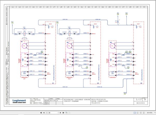Click the MOTOR CONNECTIONS title text
The image size is (156, 115).
coord(100,101)
